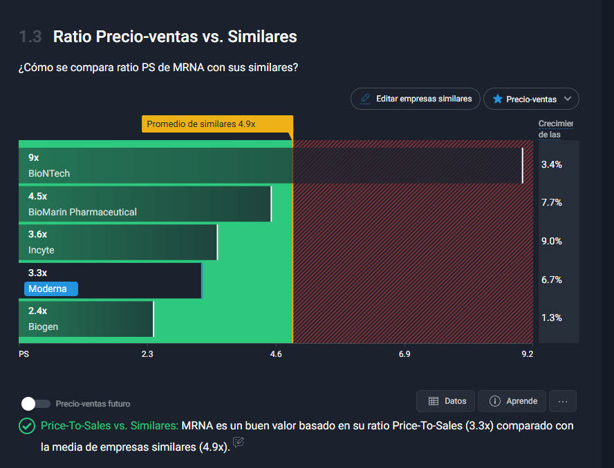Screen dimensions: 614x468
Task: Click the edit note icon after the summary text
Action: tap(239, 442)
